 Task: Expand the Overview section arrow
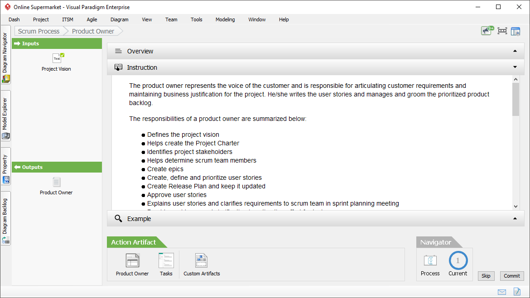[x=515, y=51]
